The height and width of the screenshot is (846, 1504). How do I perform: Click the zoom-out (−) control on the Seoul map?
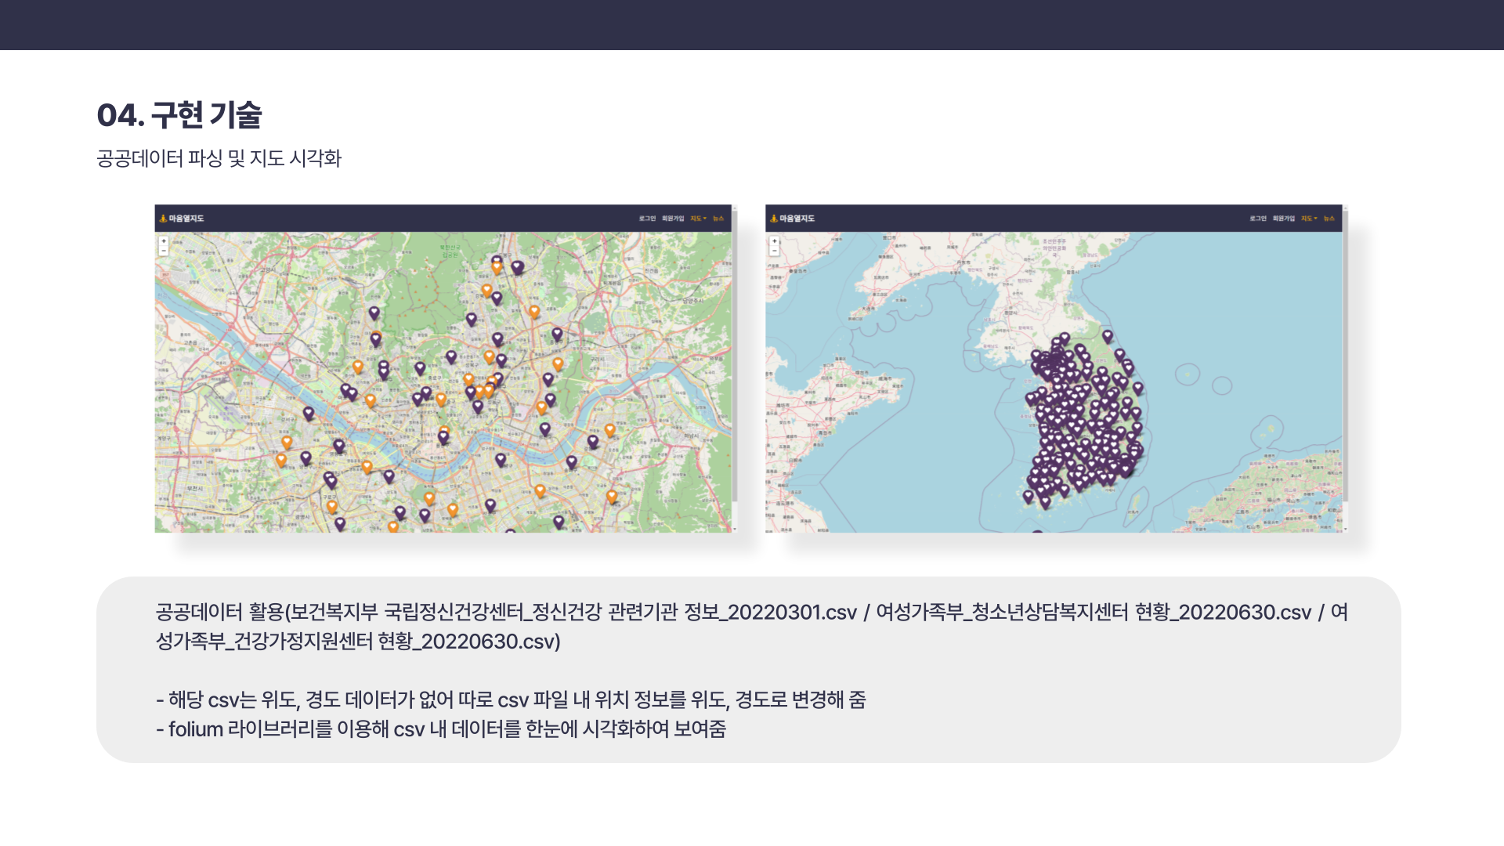coord(164,252)
